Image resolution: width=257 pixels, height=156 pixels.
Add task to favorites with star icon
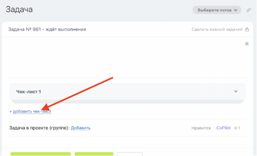point(247,44)
